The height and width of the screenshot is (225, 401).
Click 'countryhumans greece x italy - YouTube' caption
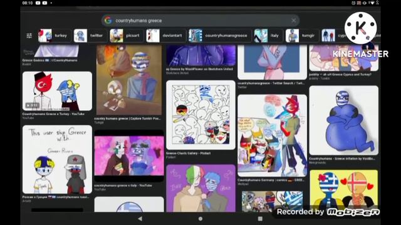[x=123, y=186]
